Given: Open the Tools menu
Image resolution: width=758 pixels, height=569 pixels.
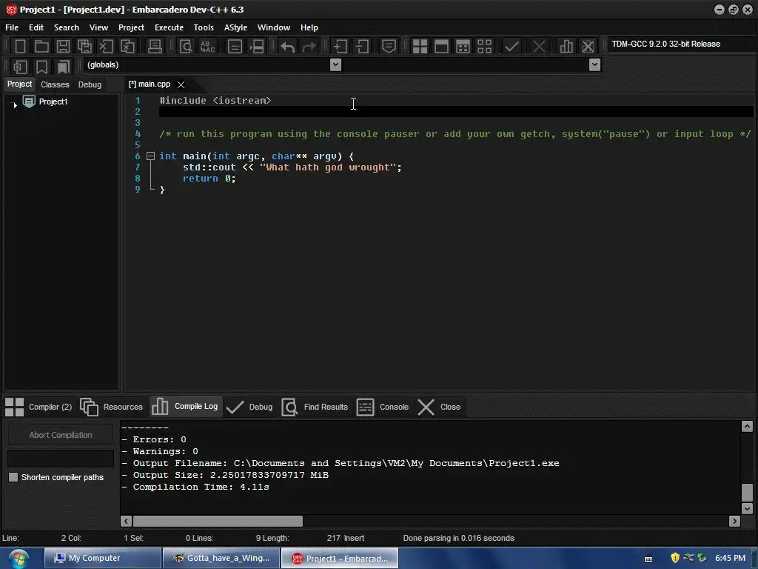Looking at the screenshot, I should 204,27.
